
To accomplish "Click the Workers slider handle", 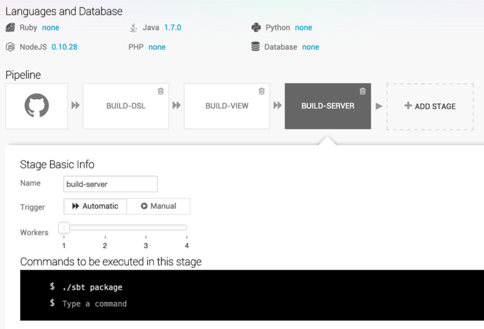I will pyautogui.click(x=64, y=228).
